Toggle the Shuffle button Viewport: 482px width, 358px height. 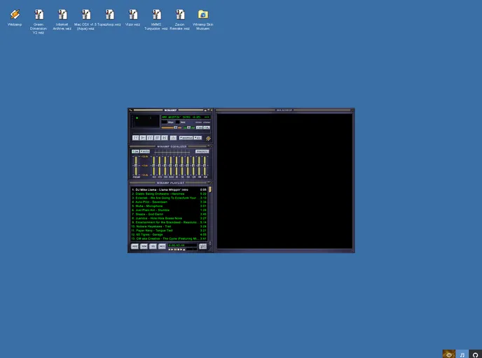186,138
